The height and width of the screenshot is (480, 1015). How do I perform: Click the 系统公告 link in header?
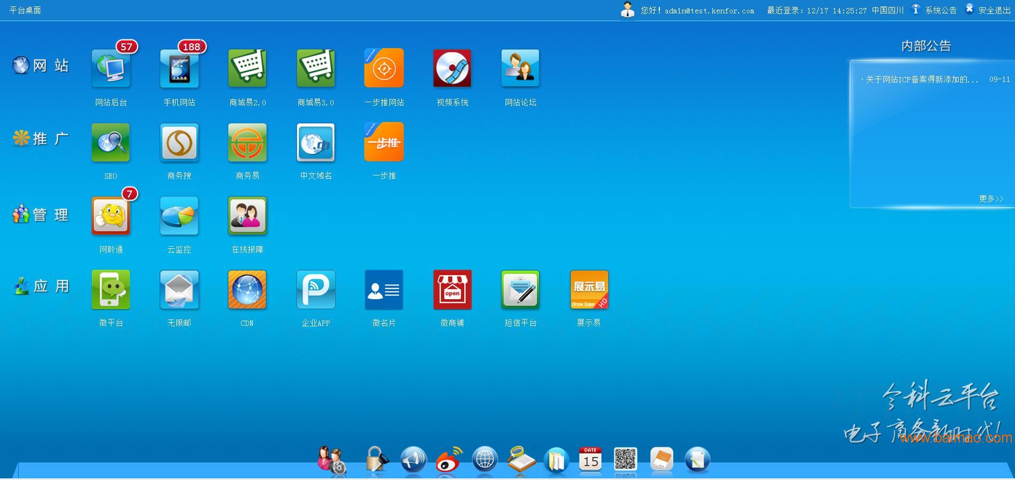(x=941, y=10)
